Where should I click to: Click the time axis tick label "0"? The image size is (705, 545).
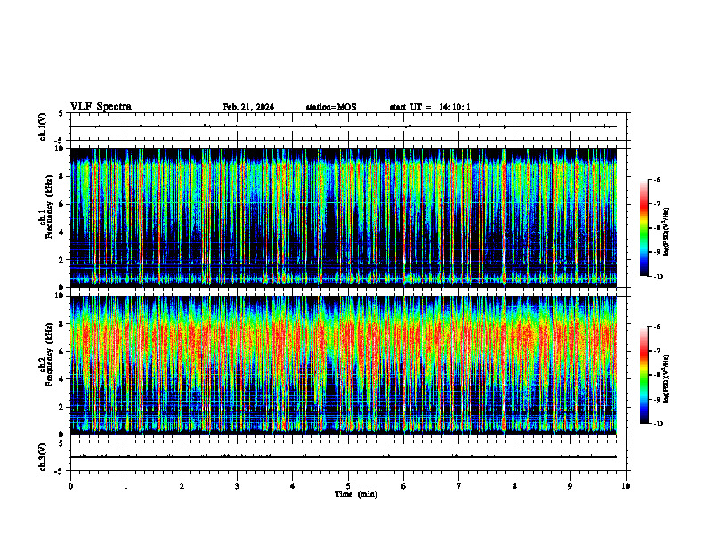(x=70, y=486)
